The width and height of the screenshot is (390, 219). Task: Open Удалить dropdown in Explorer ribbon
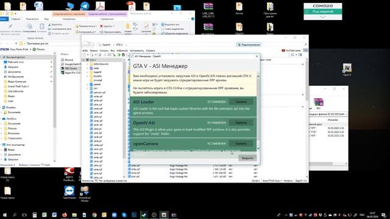[107, 26]
